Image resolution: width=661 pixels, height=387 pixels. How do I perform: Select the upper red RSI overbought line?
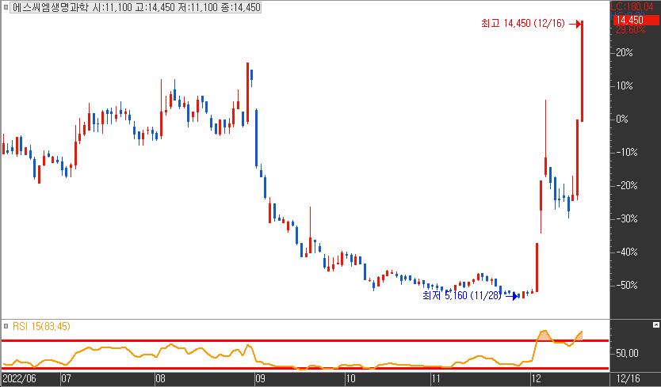pyautogui.click(x=305, y=340)
